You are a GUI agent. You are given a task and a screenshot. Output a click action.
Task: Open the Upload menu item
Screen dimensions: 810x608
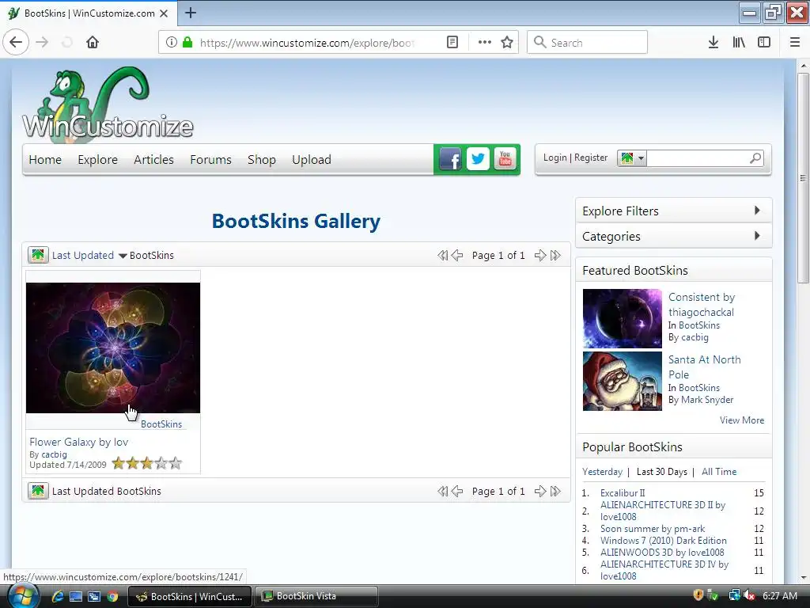[312, 160]
